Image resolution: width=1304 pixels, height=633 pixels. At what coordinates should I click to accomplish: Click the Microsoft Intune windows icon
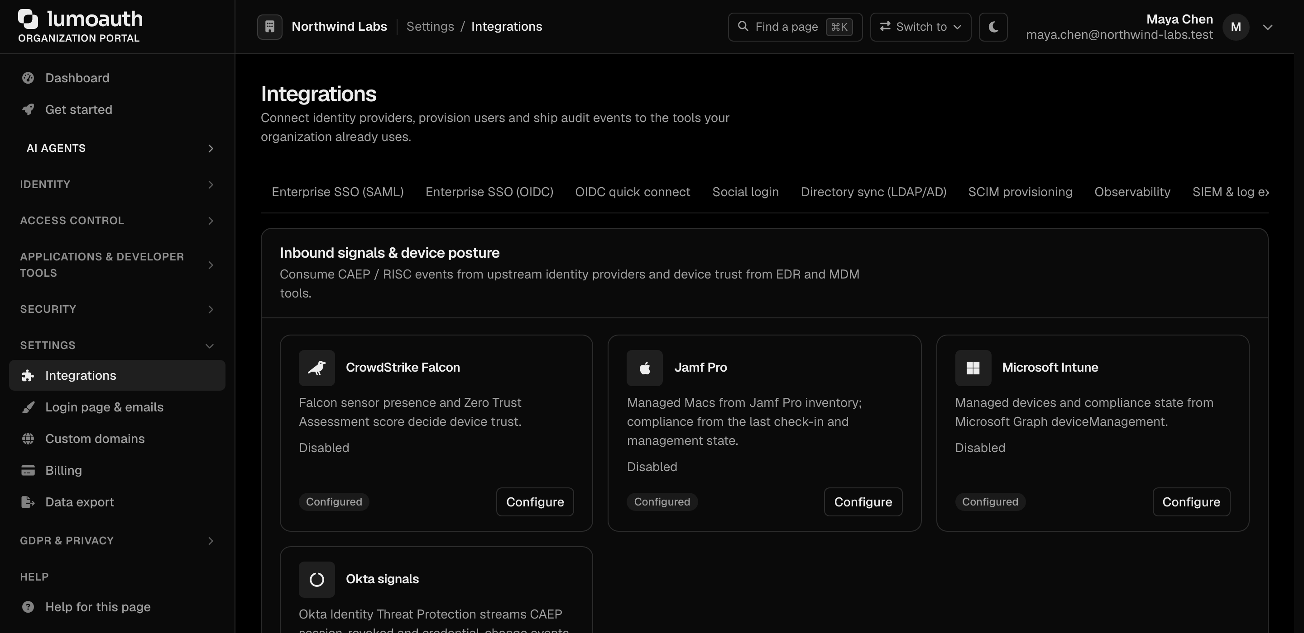click(x=973, y=368)
